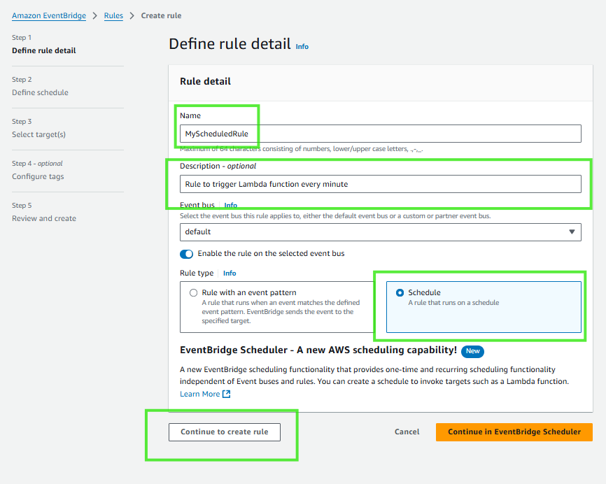Image resolution: width=606 pixels, height=484 pixels.
Task: Jump to Step 2 Define schedule
Action: click(40, 92)
